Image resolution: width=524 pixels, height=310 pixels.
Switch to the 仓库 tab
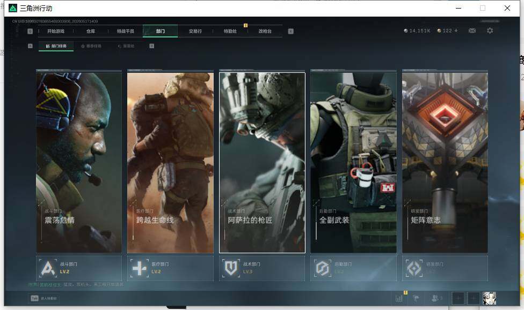(91, 31)
